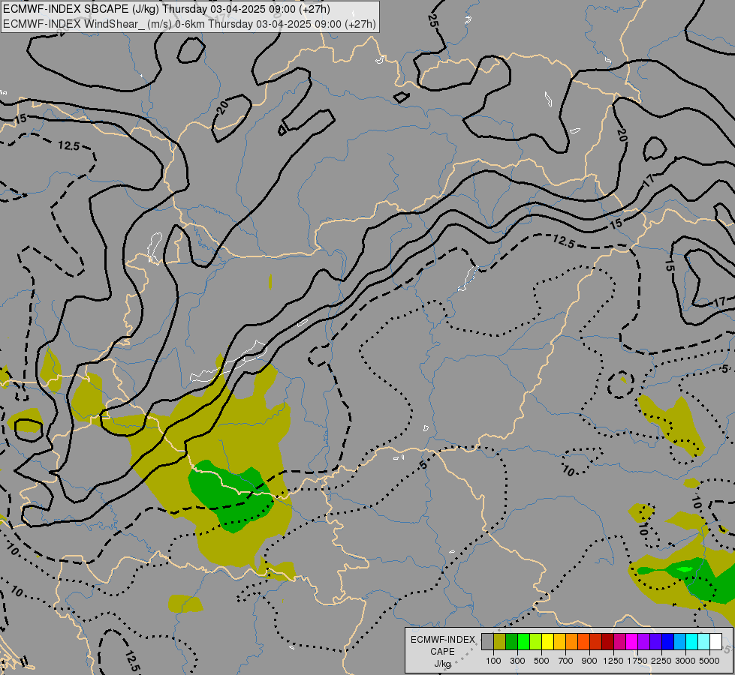Select the dark maroon legend swatch
This screenshot has width=735, height=675.
607,641
